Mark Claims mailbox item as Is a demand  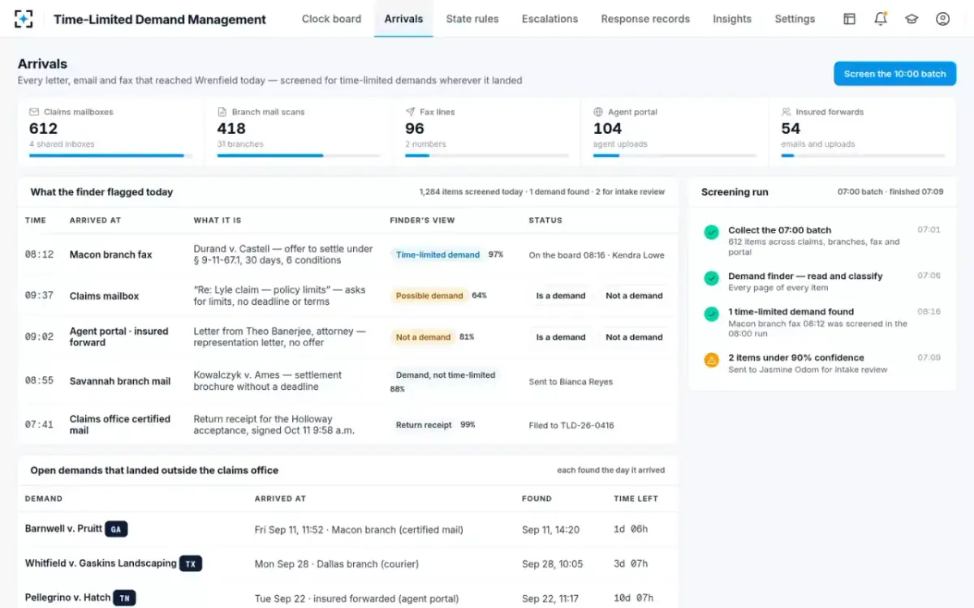[x=561, y=296]
